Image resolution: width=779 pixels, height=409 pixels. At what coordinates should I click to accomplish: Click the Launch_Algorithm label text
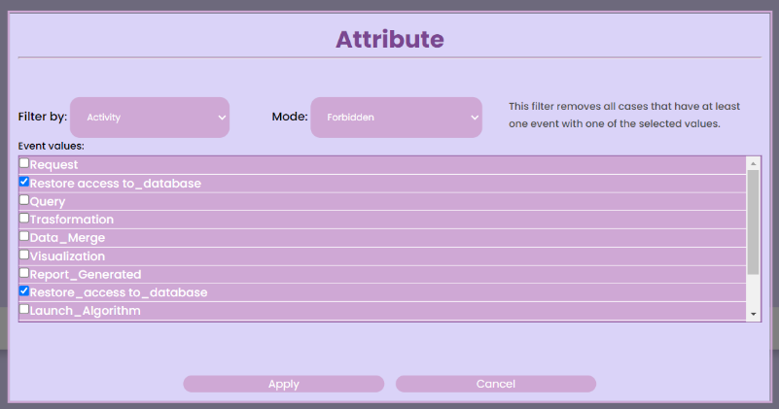(85, 311)
